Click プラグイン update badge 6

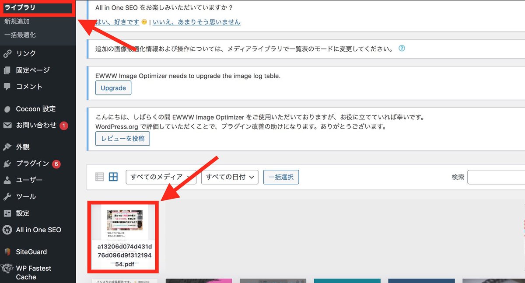click(x=56, y=164)
